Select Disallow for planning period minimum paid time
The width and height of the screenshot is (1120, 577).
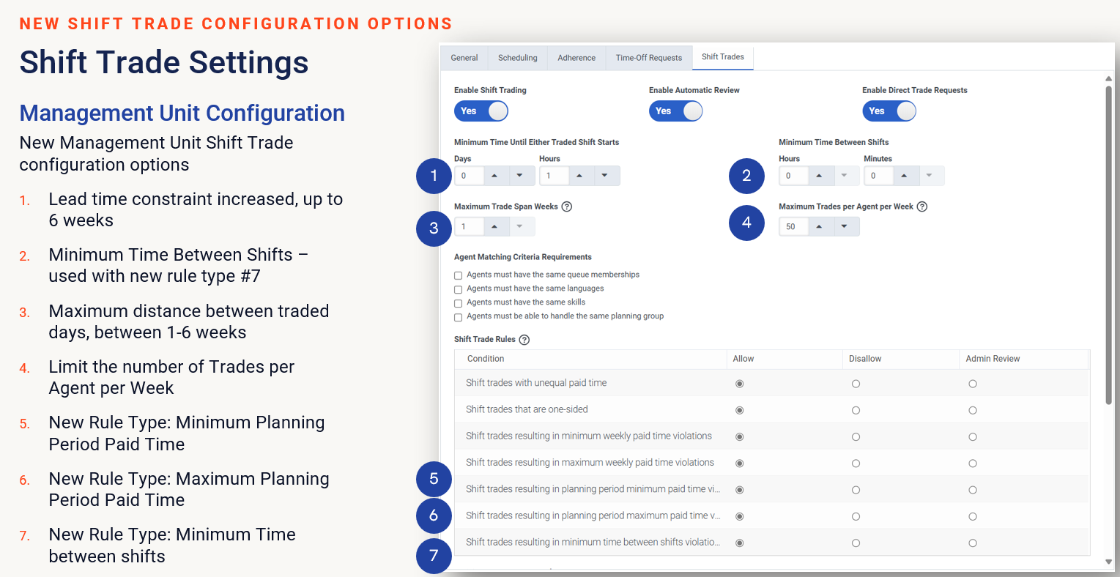tap(856, 490)
